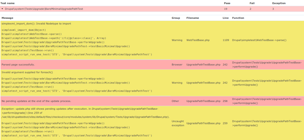Click the WebTestBase.php filename cell

tap(198, 40)
